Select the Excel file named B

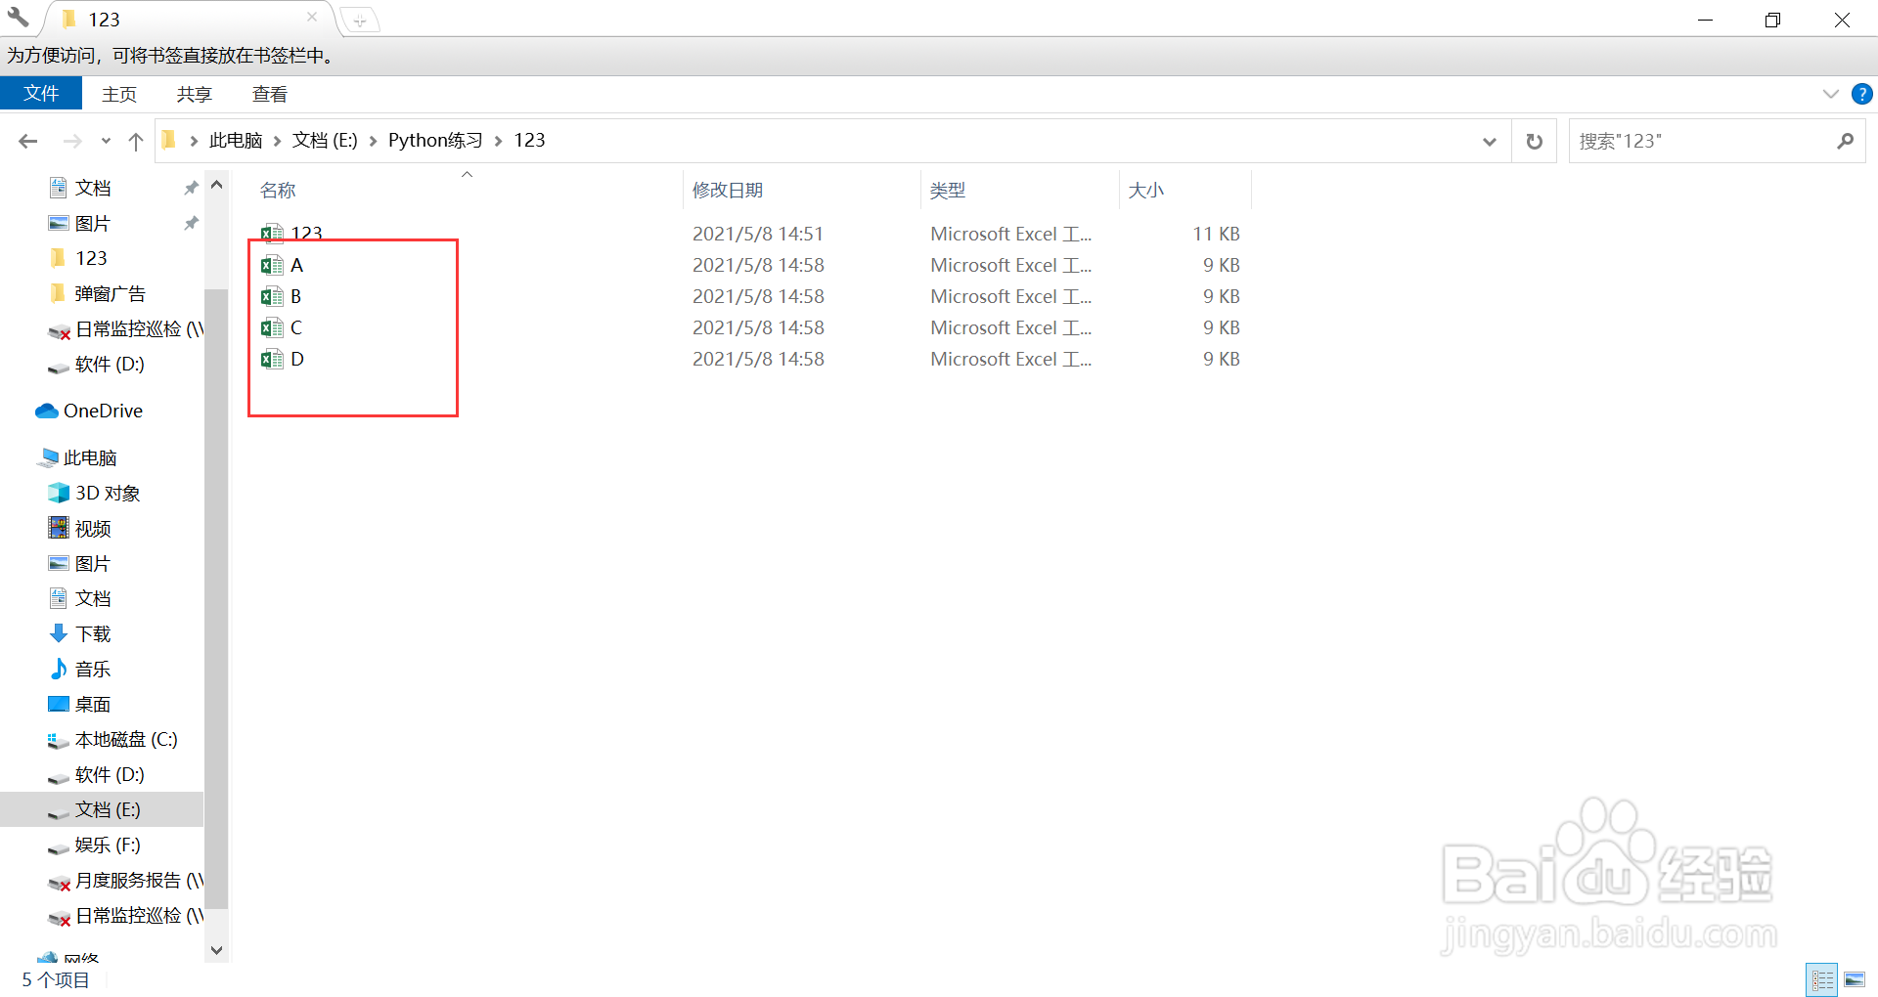click(x=282, y=296)
